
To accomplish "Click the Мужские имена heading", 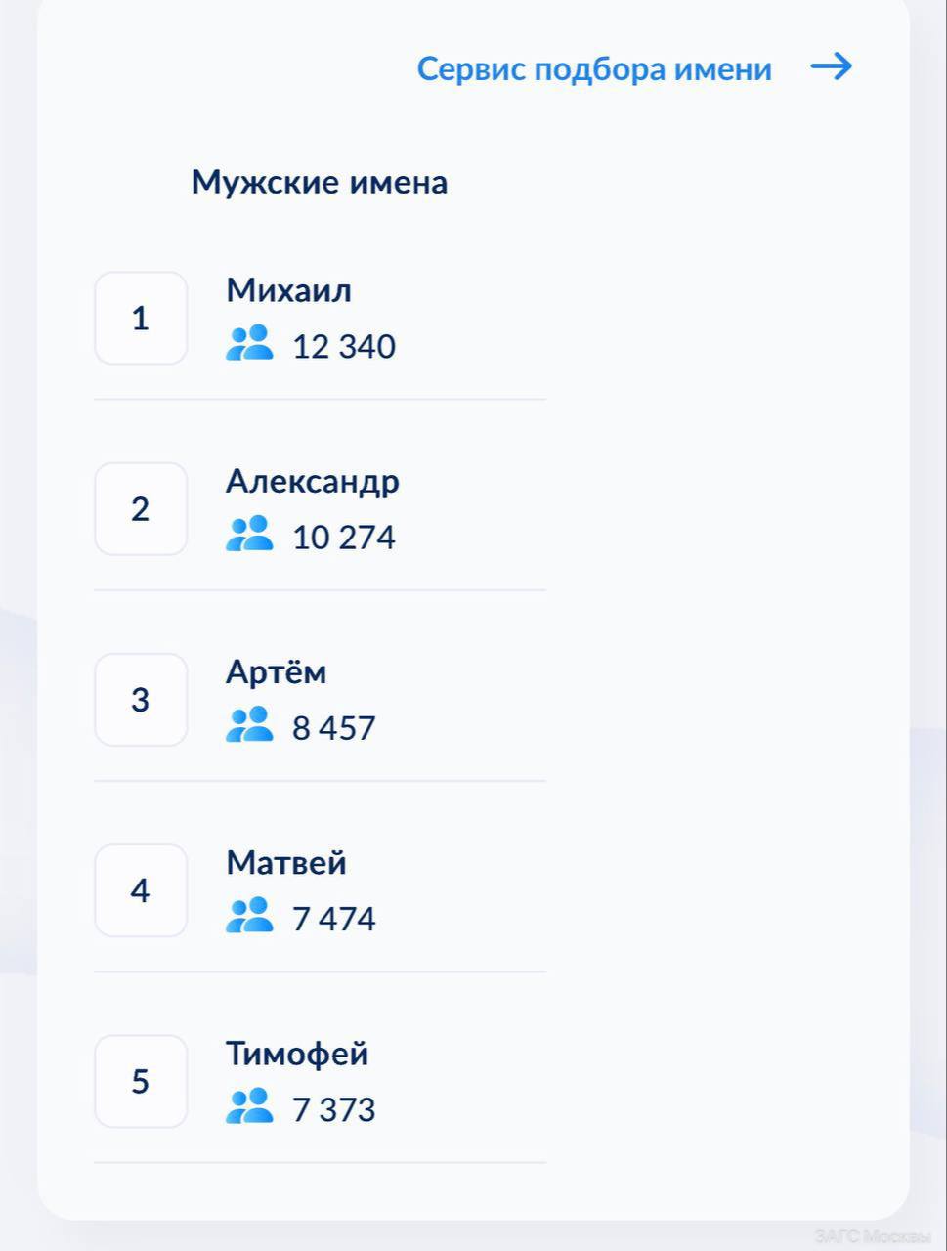I will 320,183.
